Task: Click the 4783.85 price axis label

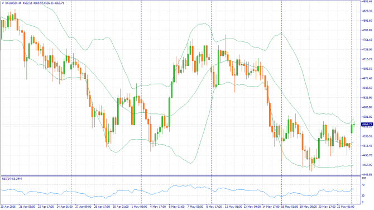Action: click(367, 30)
